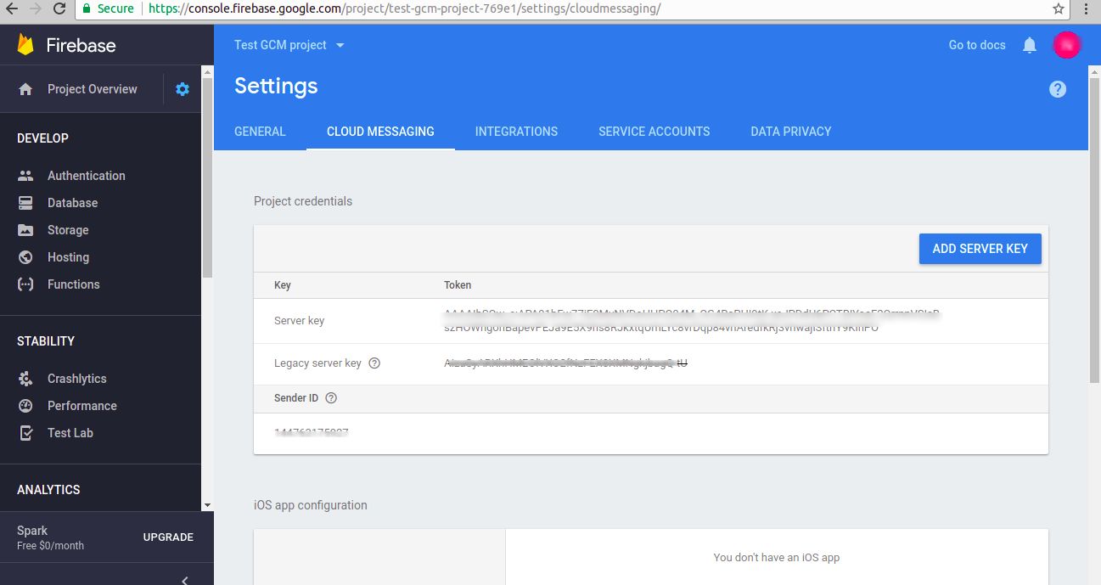The width and height of the screenshot is (1101, 585).
Task: Open the Integrations tab
Action: click(516, 132)
